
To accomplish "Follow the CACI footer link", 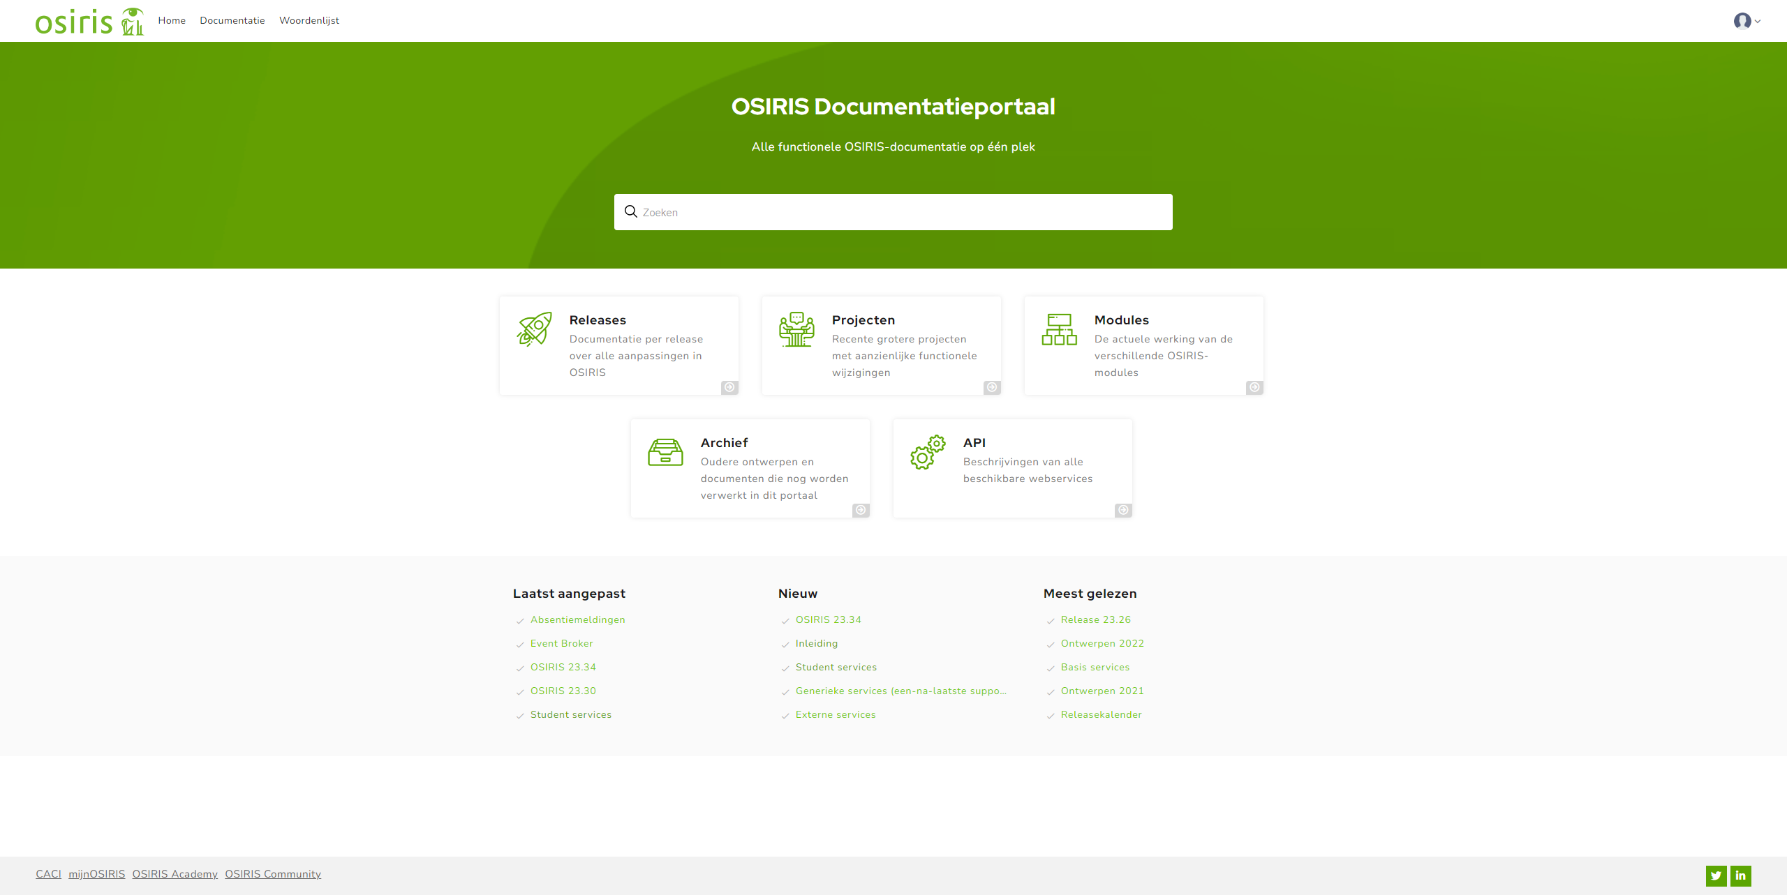I will tap(49, 874).
